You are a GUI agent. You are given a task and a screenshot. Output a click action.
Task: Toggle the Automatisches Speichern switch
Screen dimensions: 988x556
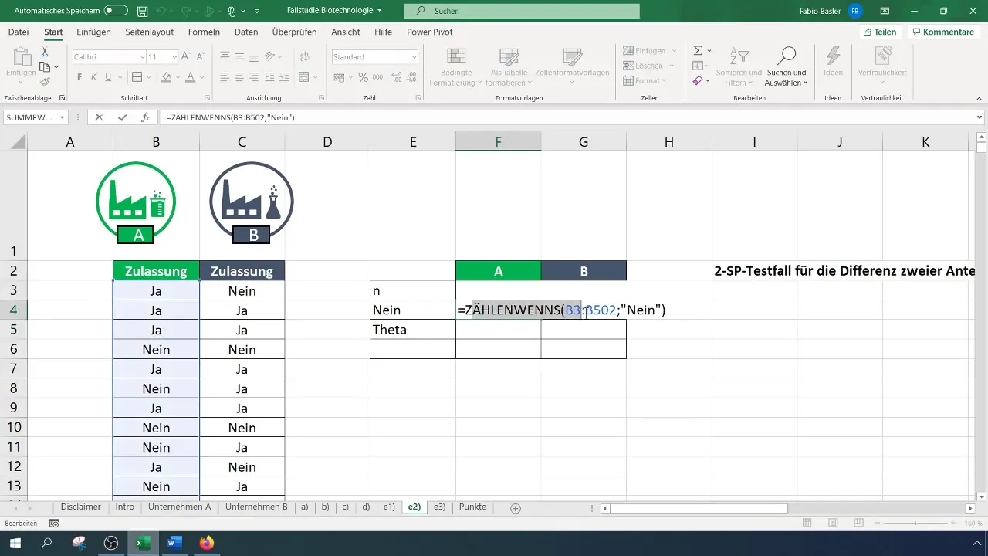tap(116, 11)
